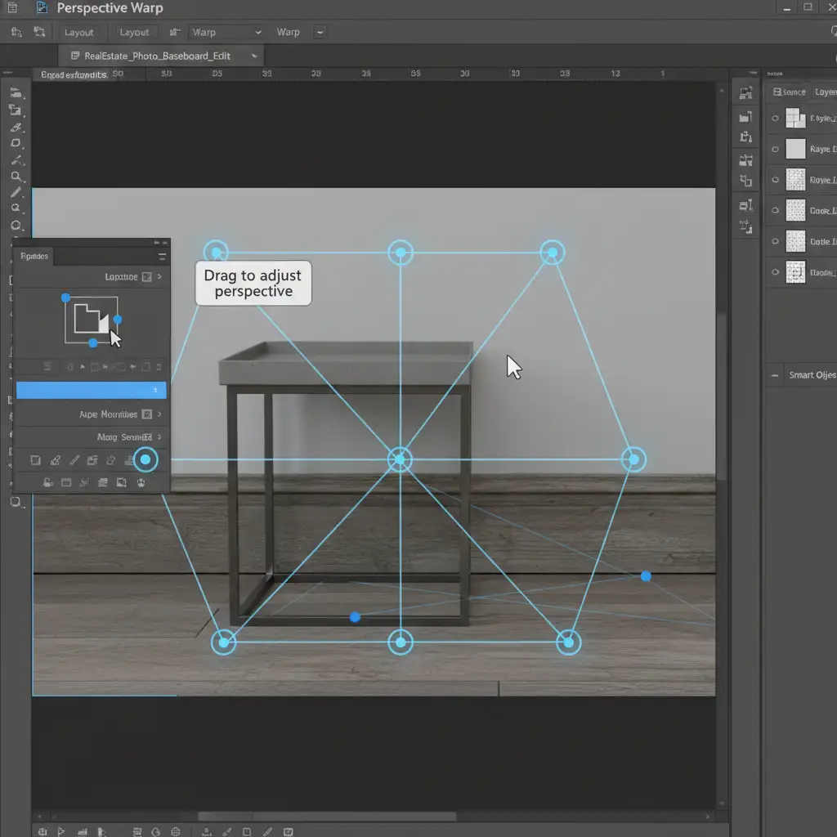The width and height of the screenshot is (837, 837).
Task: Switch to the Layers tab in right panel
Action: pyautogui.click(x=825, y=92)
